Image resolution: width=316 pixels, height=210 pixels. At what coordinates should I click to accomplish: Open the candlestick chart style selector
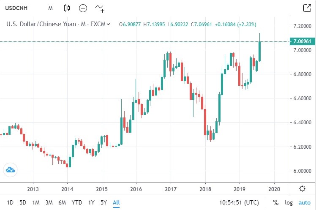[67, 8]
